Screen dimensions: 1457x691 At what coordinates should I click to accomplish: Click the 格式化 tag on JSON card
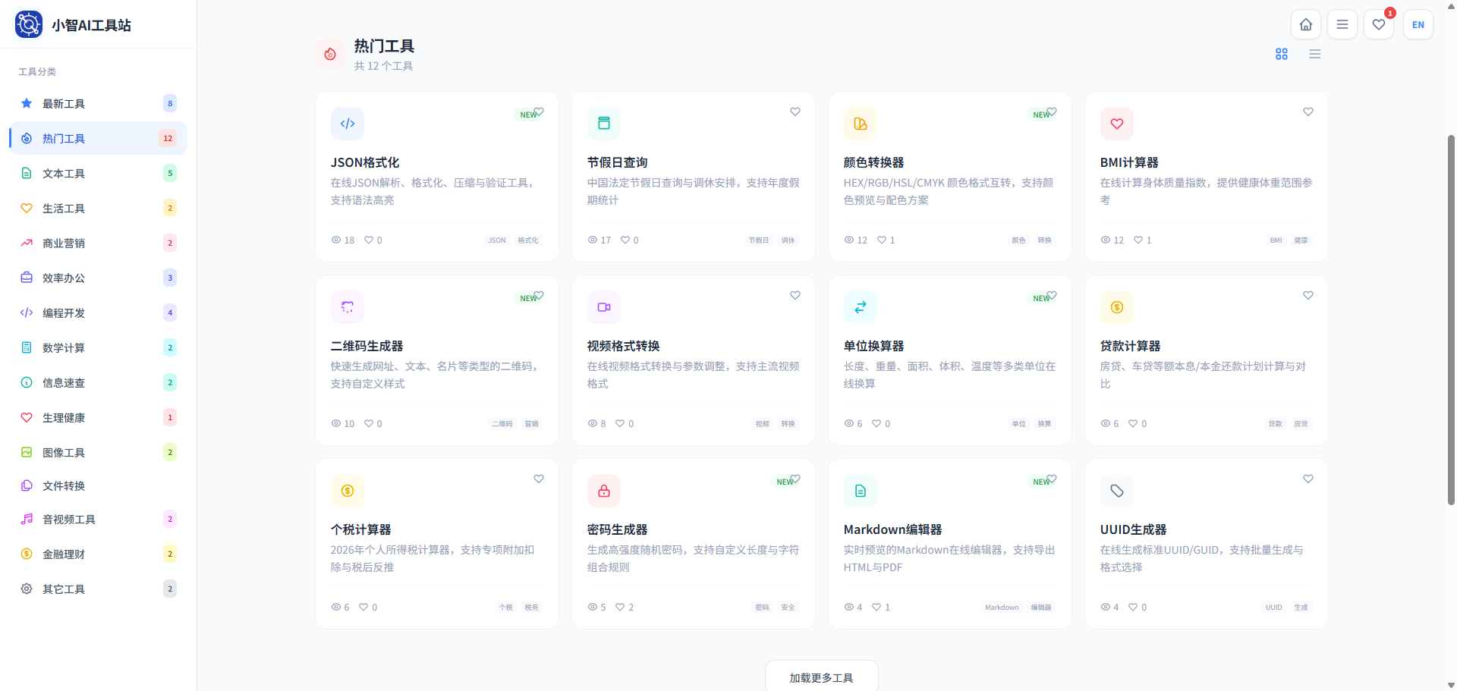(x=528, y=240)
